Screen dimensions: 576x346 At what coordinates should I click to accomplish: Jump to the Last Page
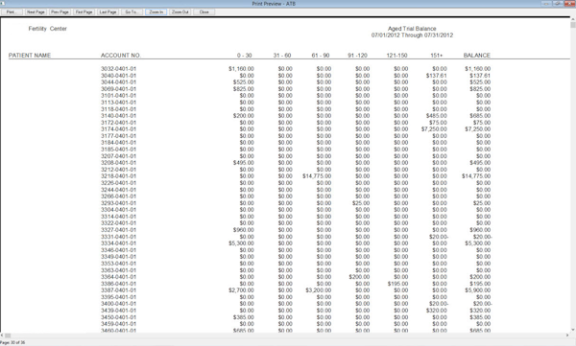pyautogui.click(x=108, y=12)
